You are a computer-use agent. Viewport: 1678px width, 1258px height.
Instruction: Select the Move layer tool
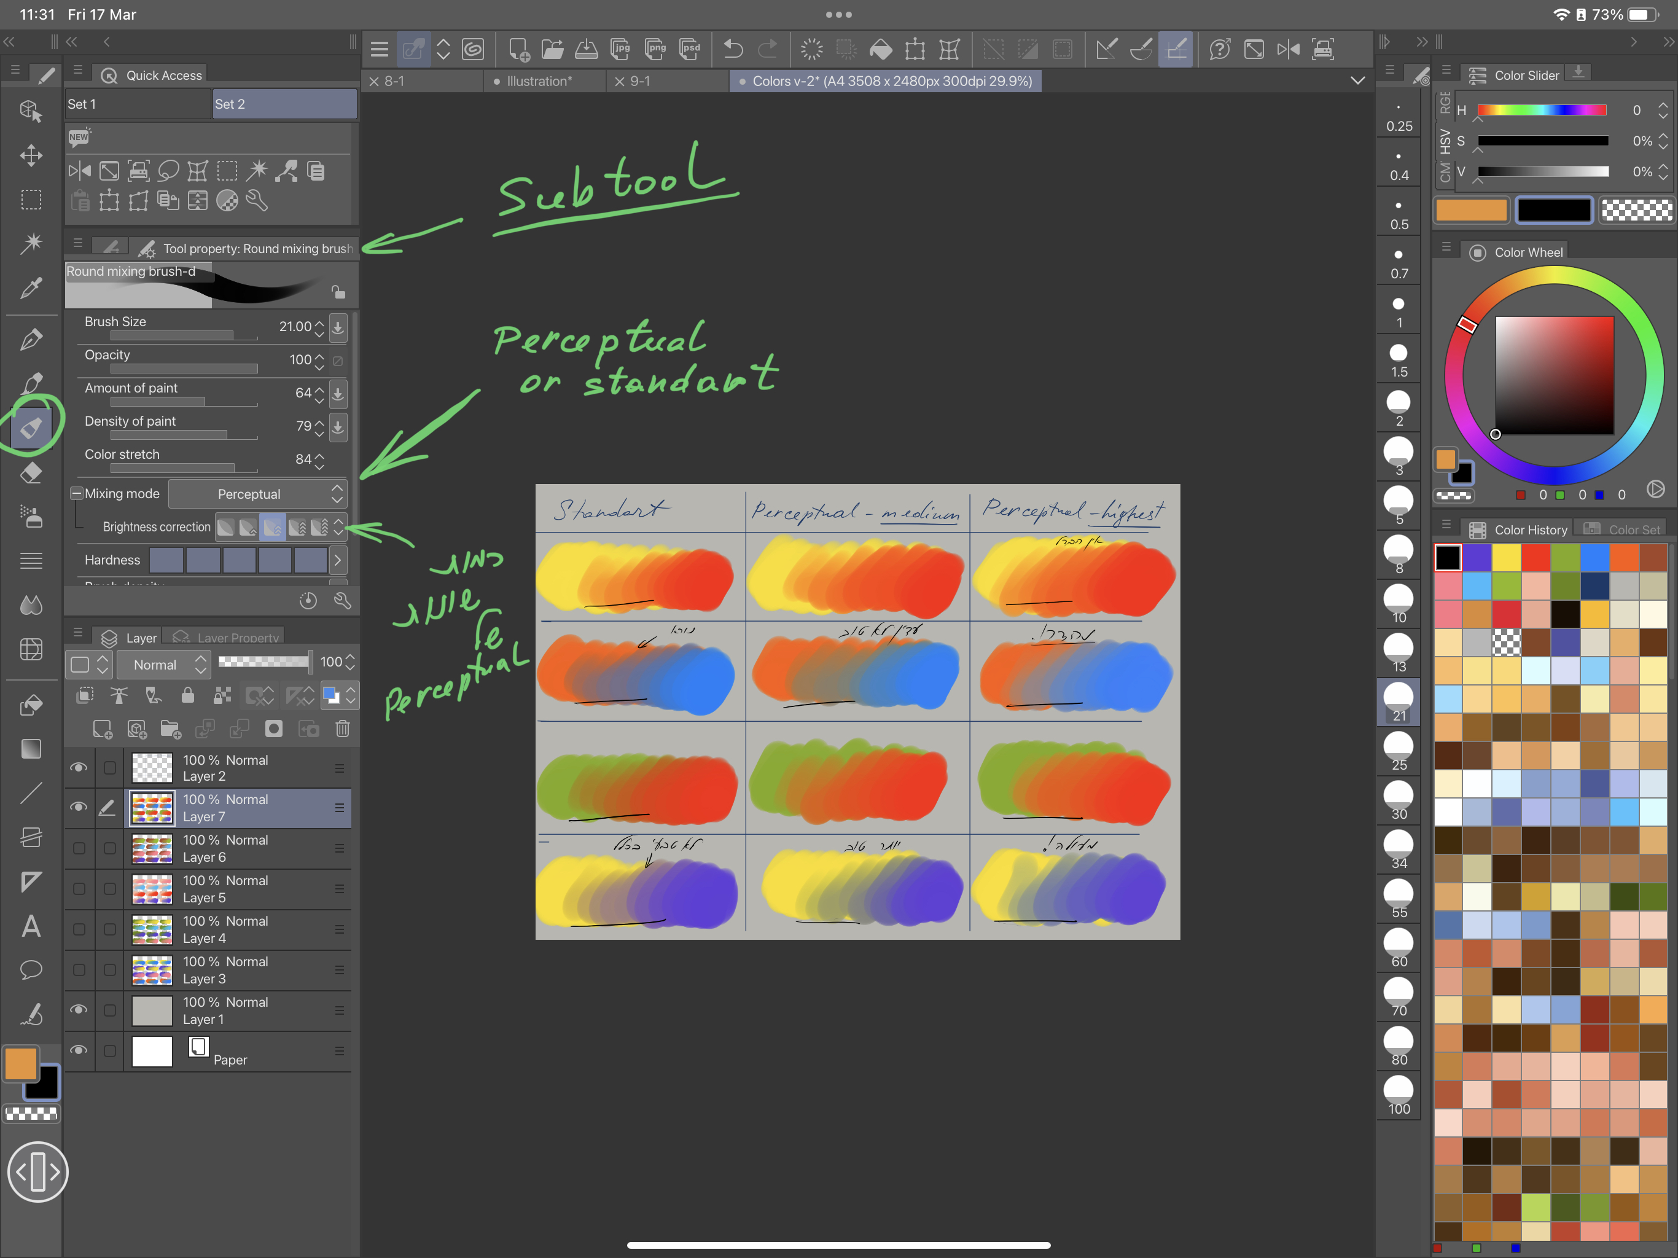31,155
